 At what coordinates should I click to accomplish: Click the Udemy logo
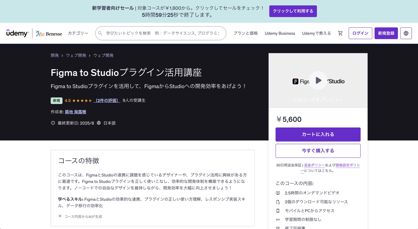(x=17, y=33)
